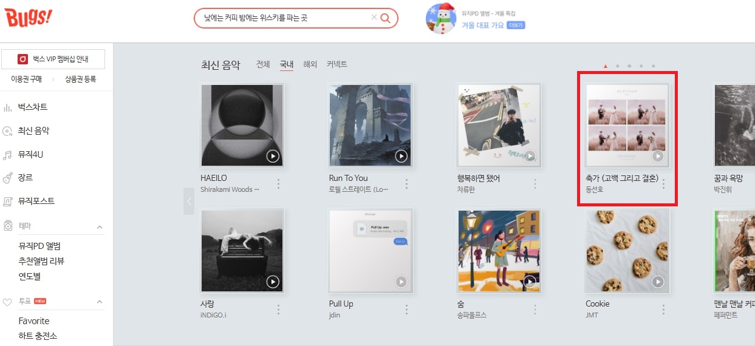This screenshot has height=346, width=755.
Task: Open artist Shirakami Woods
Action: pyautogui.click(x=230, y=189)
